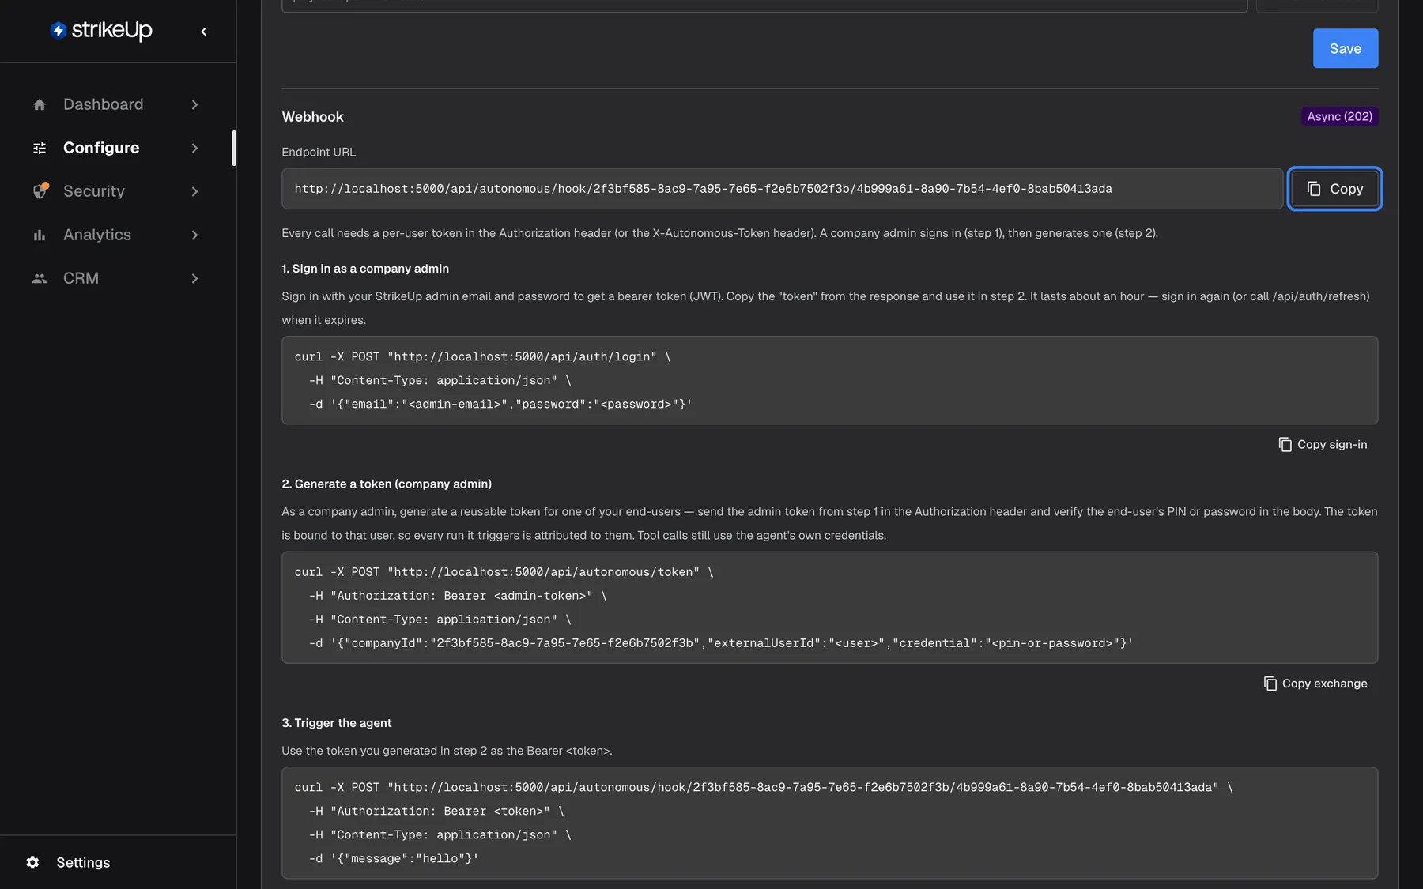Expand the Configure menu chevron
Image resolution: width=1423 pixels, height=889 pixels.
pos(194,148)
